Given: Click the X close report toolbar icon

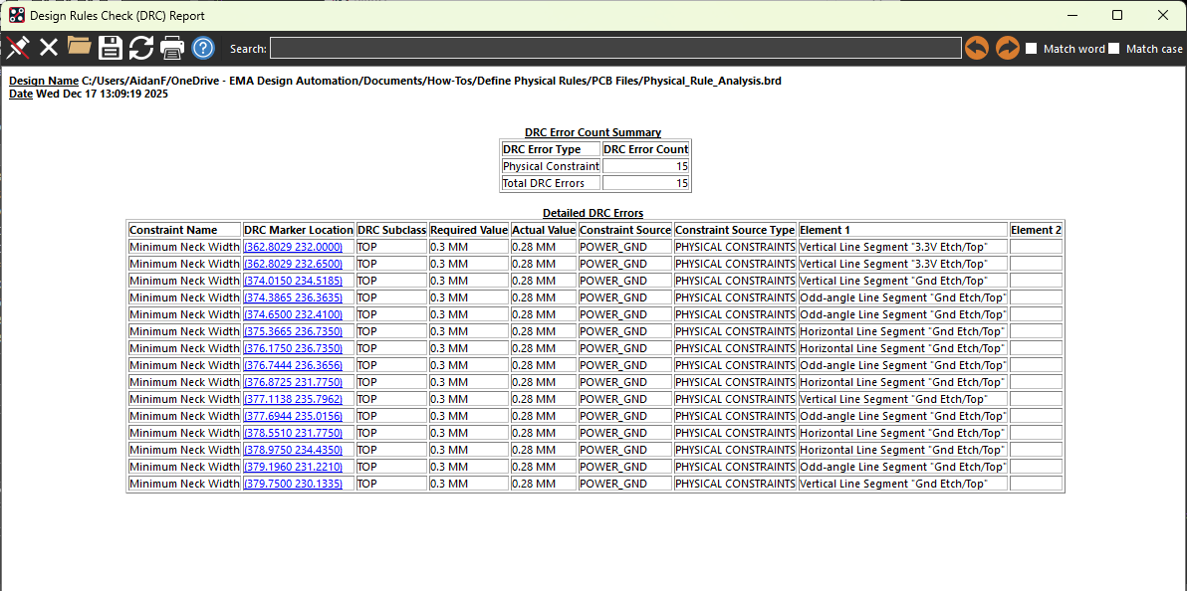Looking at the screenshot, I should [49, 48].
